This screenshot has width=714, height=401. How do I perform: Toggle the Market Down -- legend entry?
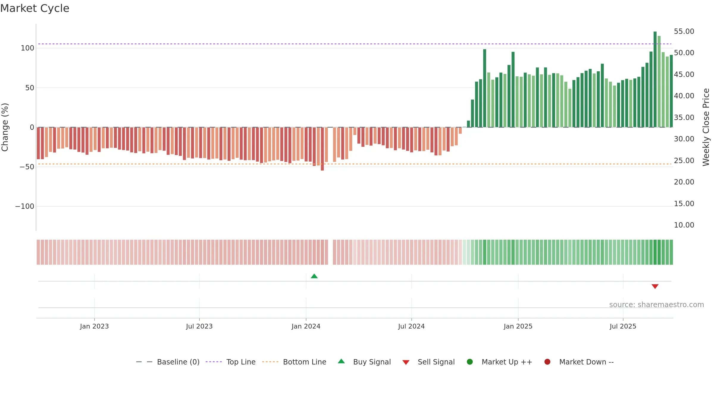point(579,362)
